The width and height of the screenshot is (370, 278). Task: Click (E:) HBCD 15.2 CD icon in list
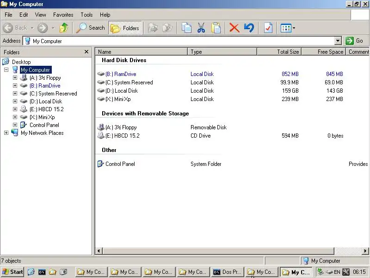coord(101,135)
